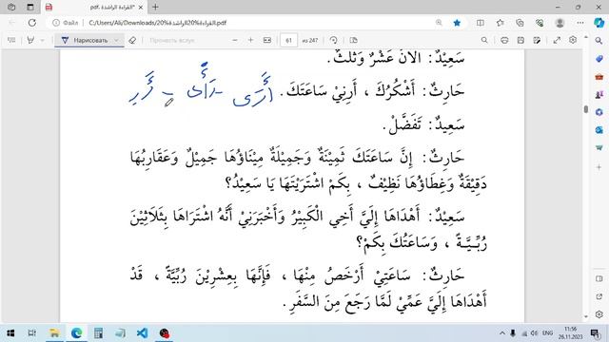
Task: Toggle vertical tabs icon in title bar
Action: click(x=30, y=7)
